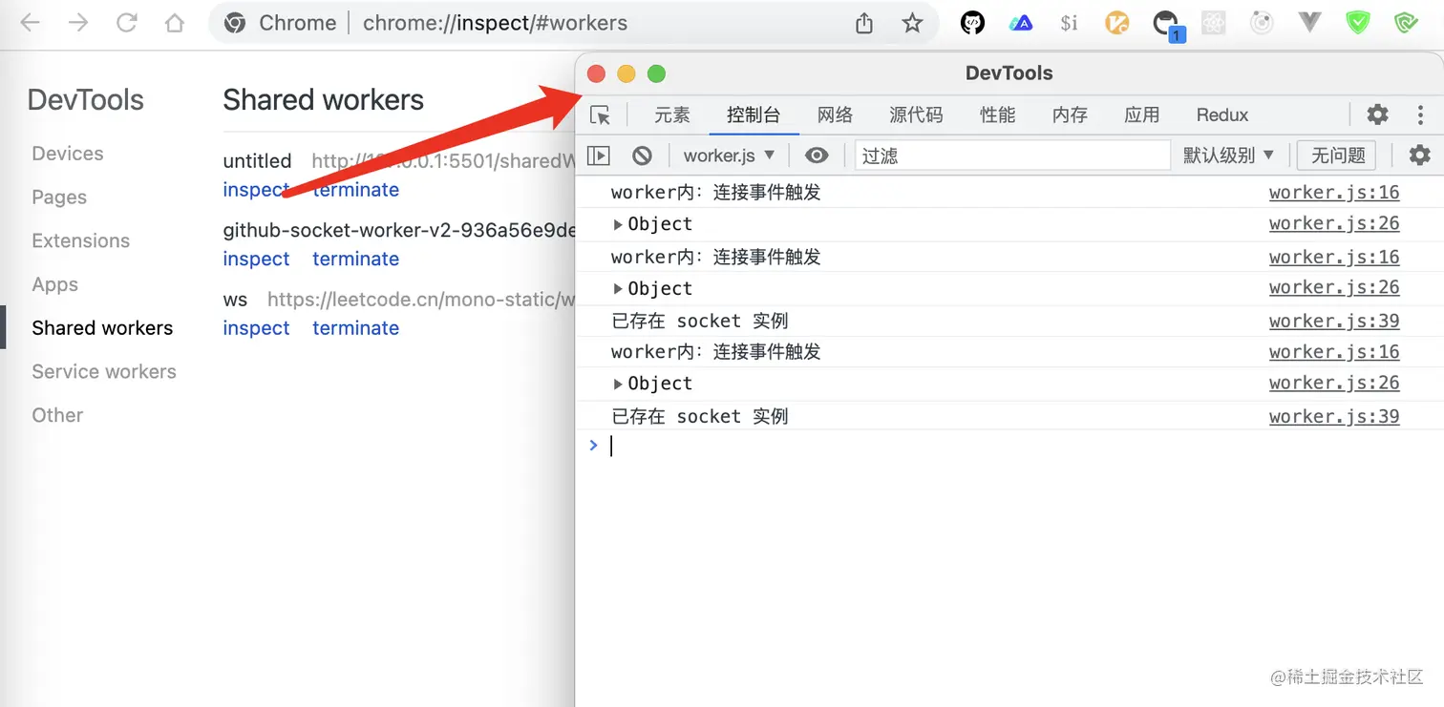
Task: Open the React DevTools extension icon
Action: click(1214, 23)
